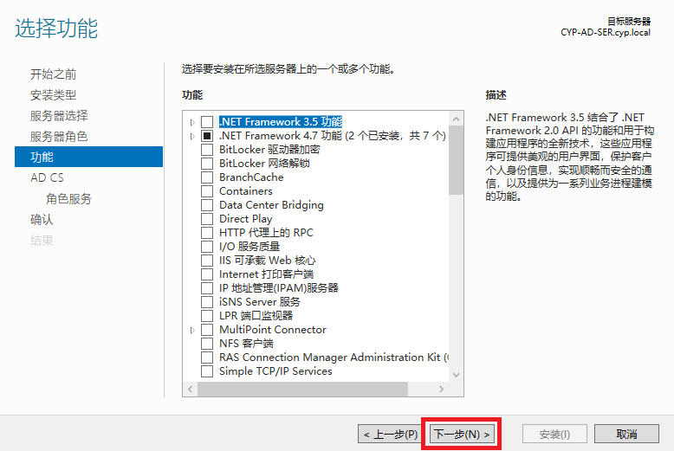Select the BranchCache feature row text

point(251,177)
